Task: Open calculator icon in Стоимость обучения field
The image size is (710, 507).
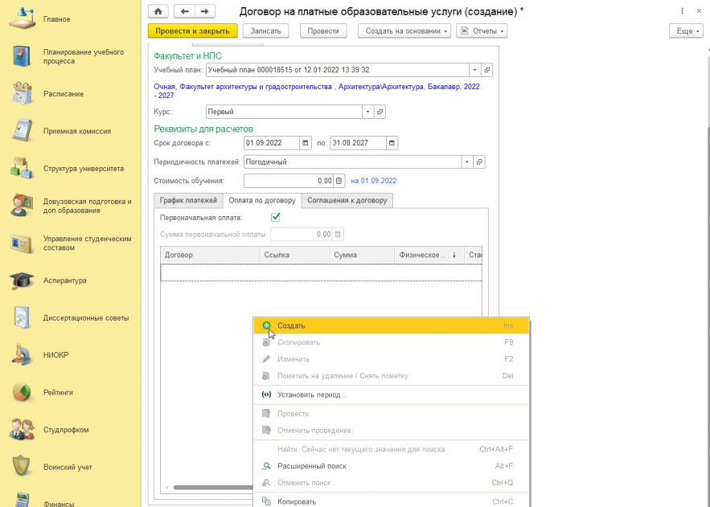Action: tap(339, 181)
